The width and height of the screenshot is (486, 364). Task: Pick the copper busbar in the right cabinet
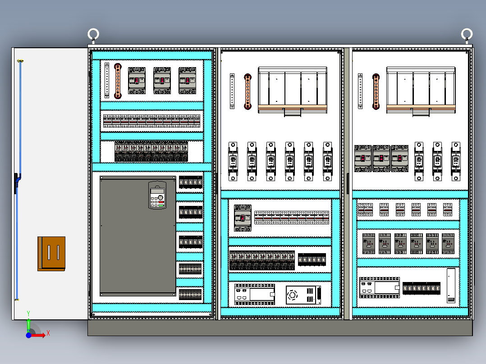(x=376, y=91)
